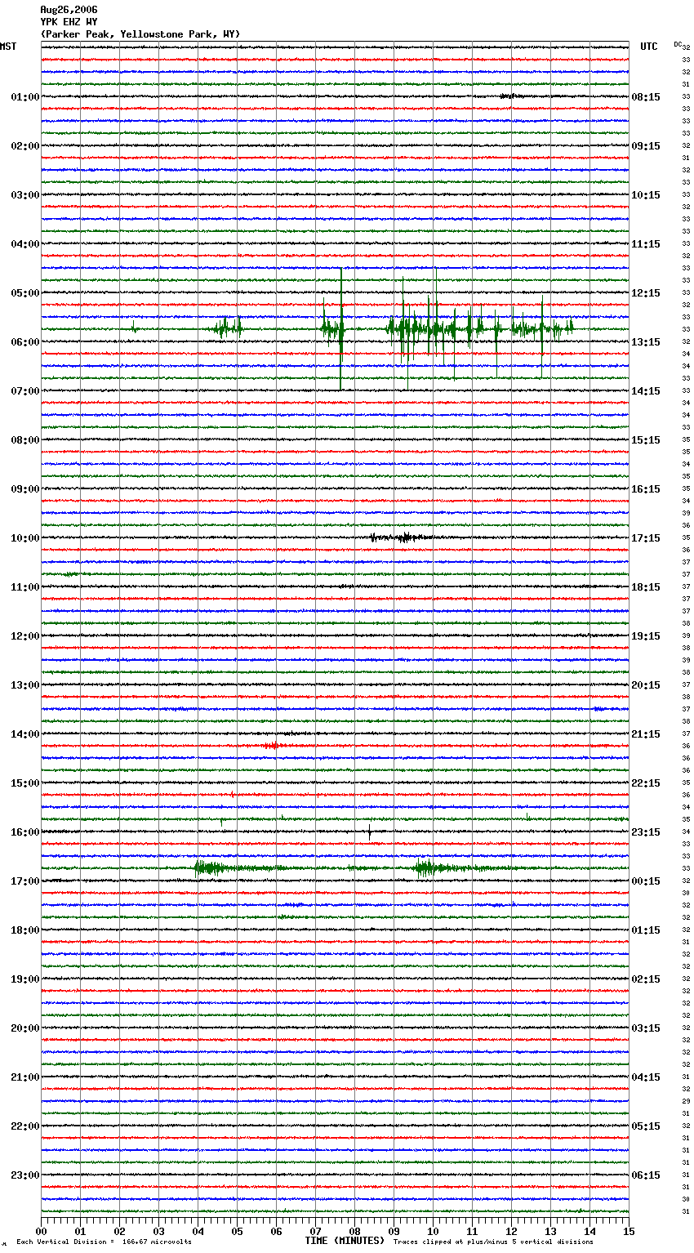
Task: Select the 16:00 MST time label
Action: point(25,832)
